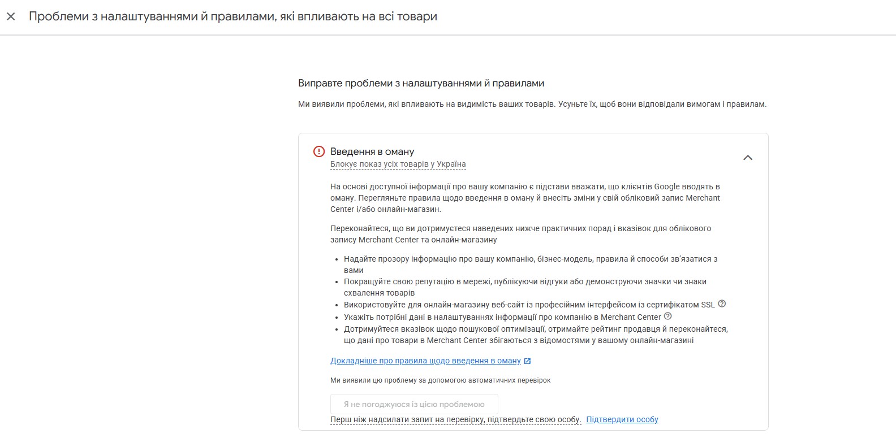896x438 pixels.
Task: Click the bullet about professional website with SSL
Action: 529,305
